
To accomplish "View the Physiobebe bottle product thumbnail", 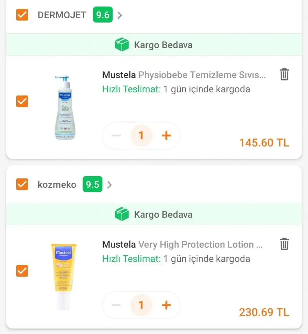I will (x=64, y=107).
